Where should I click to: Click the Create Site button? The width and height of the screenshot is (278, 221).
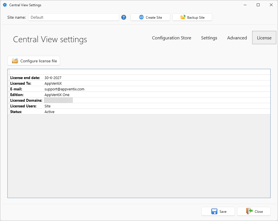click(x=150, y=17)
